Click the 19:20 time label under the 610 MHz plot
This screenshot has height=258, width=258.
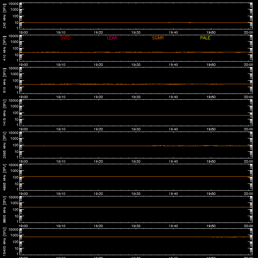coord(98,97)
